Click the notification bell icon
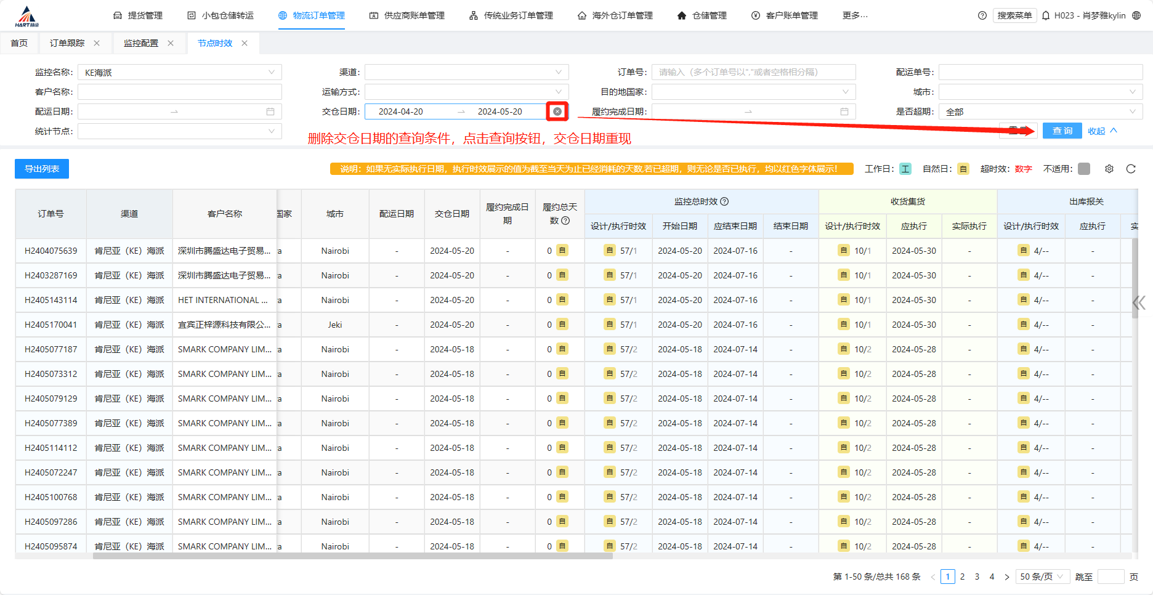The height and width of the screenshot is (595, 1153). [x=1046, y=16]
